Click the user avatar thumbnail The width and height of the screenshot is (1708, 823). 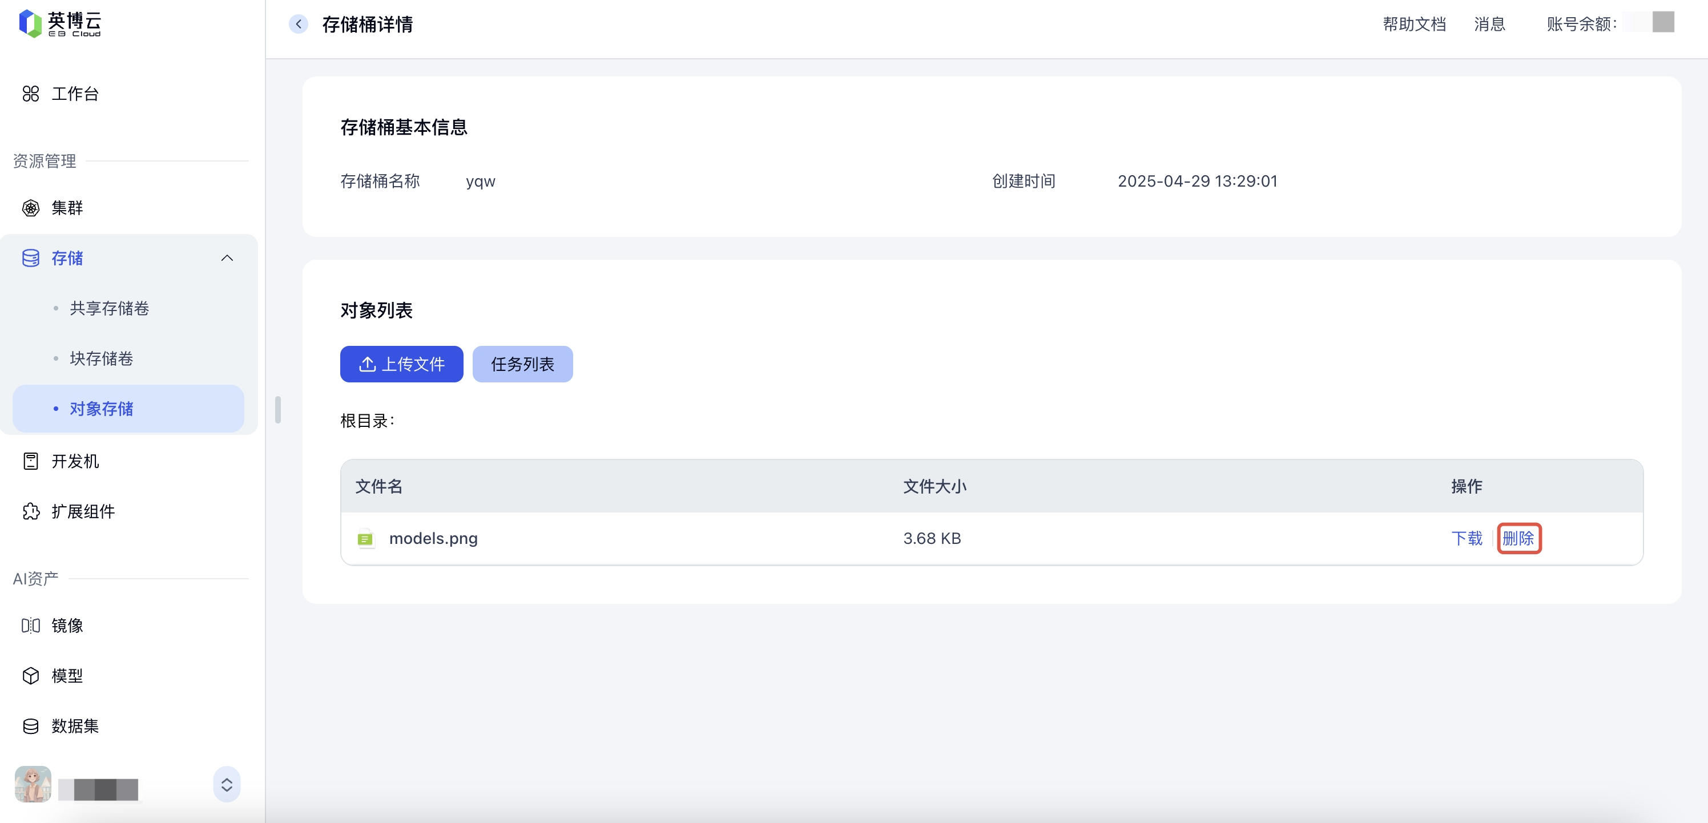(33, 785)
